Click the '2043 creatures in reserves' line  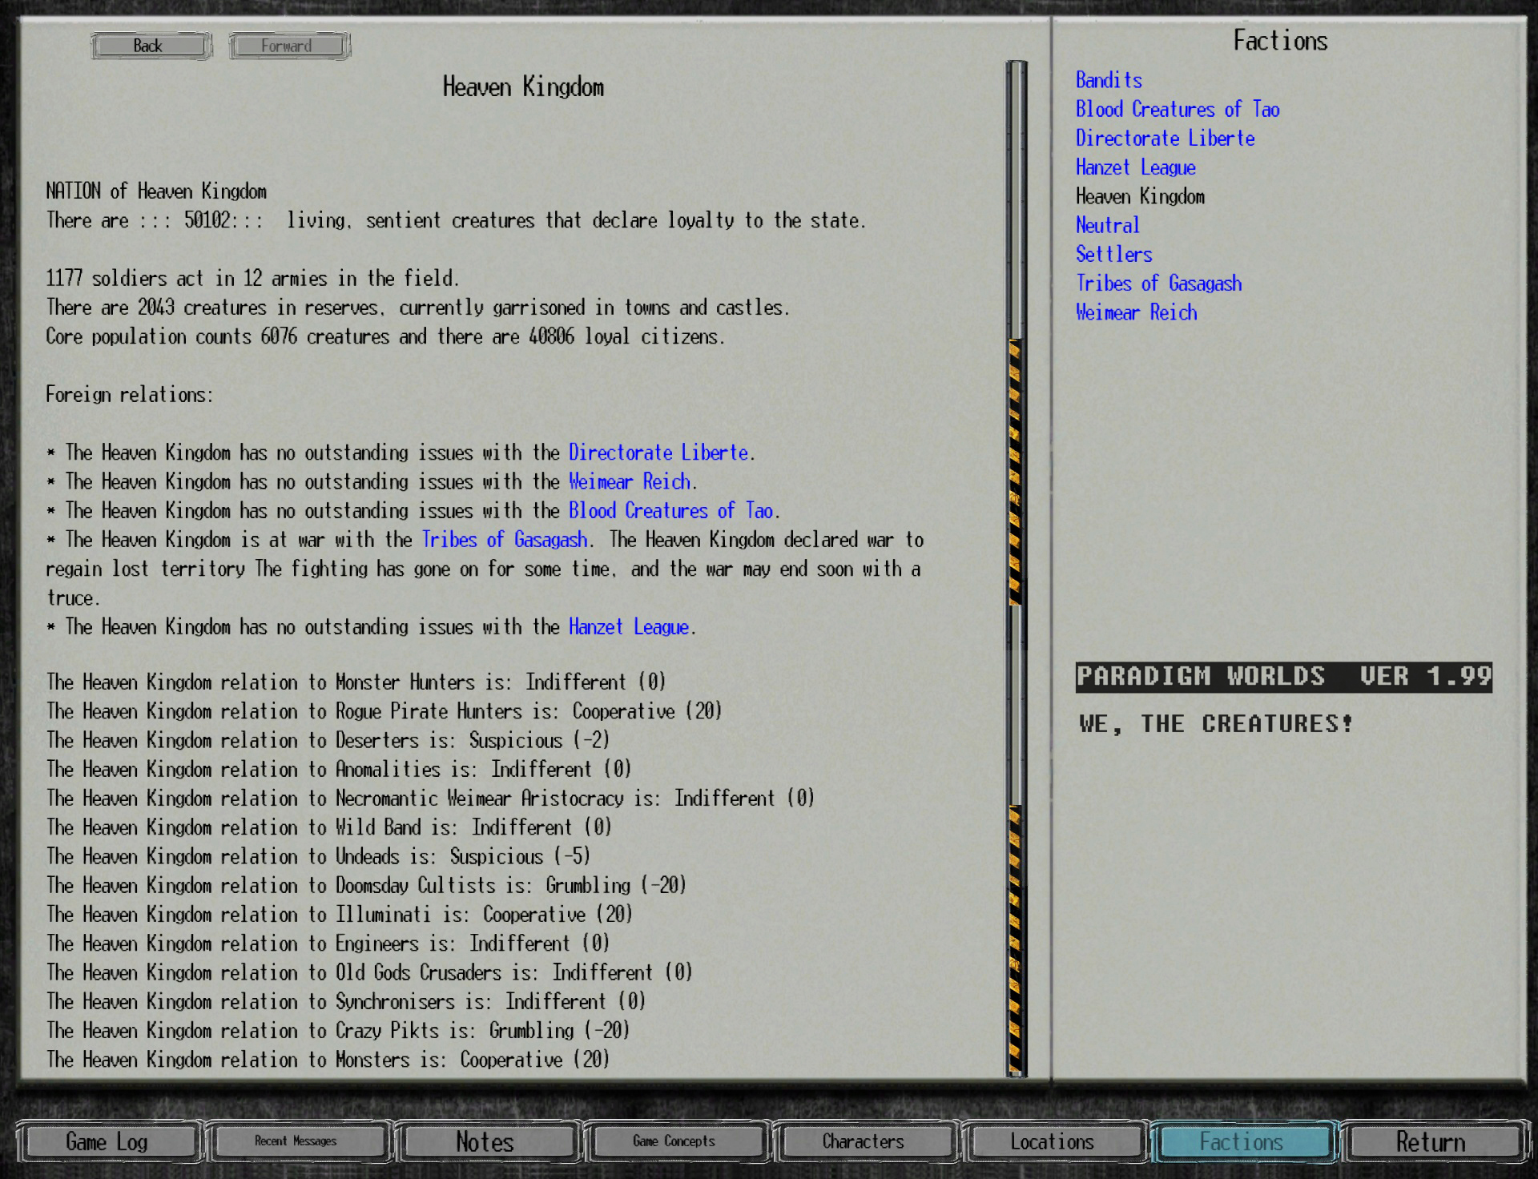(x=418, y=307)
